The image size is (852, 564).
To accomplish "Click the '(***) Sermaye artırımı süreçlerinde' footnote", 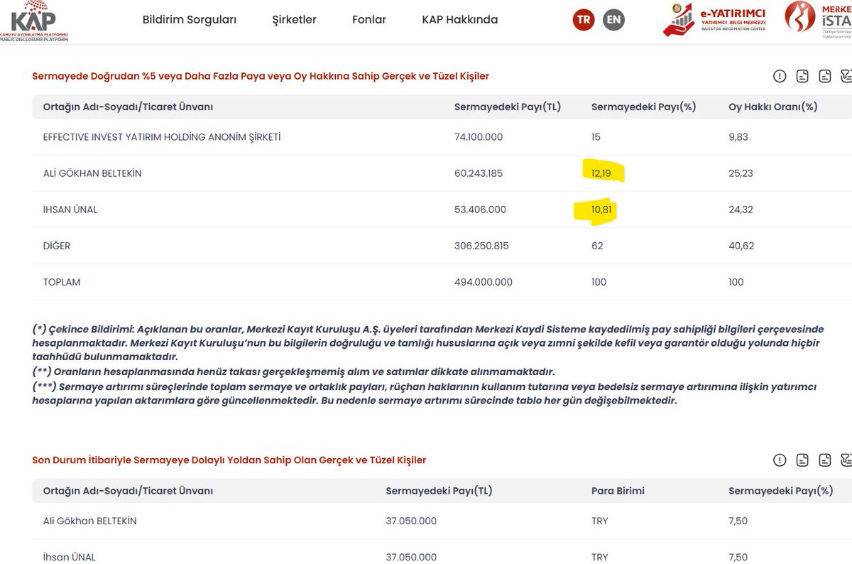I will coord(425,394).
